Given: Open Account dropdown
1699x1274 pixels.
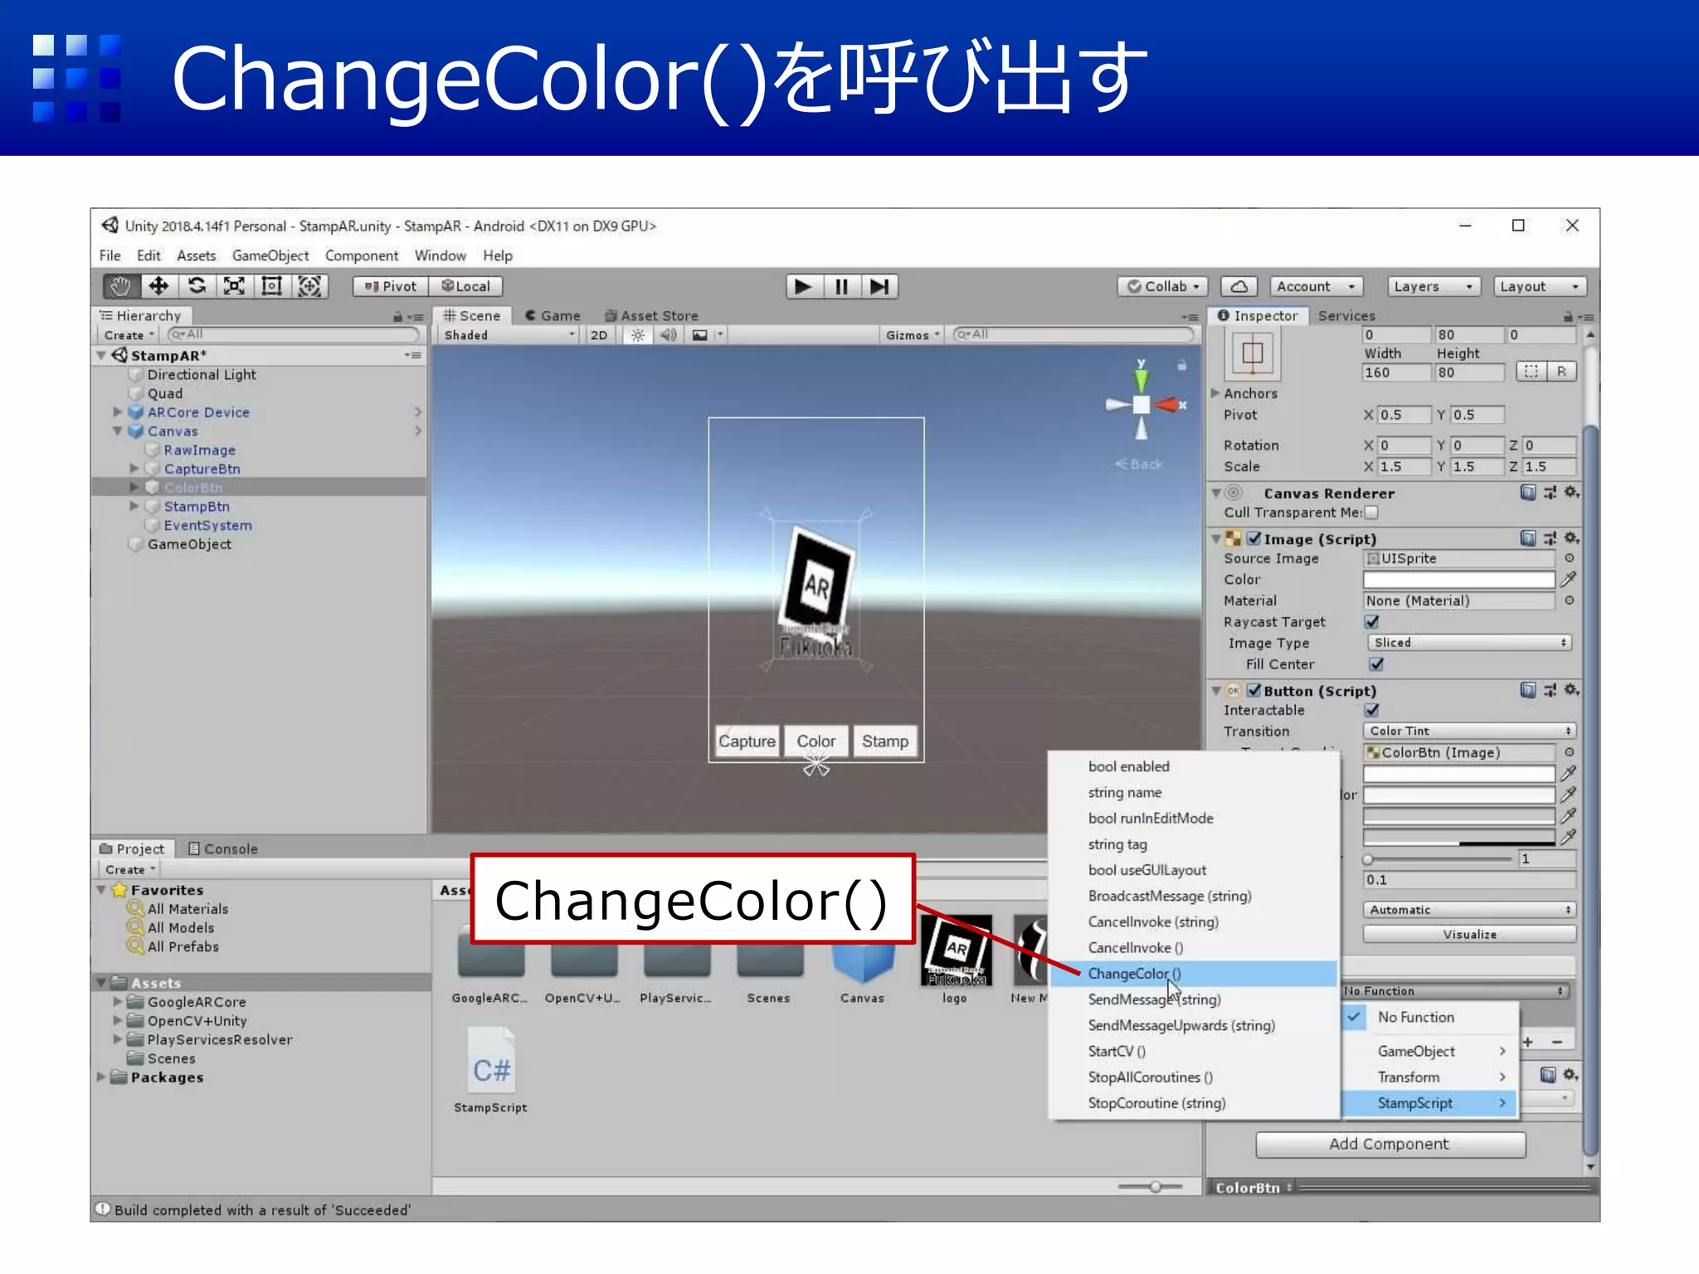Looking at the screenshot, I should point(1317,287).
